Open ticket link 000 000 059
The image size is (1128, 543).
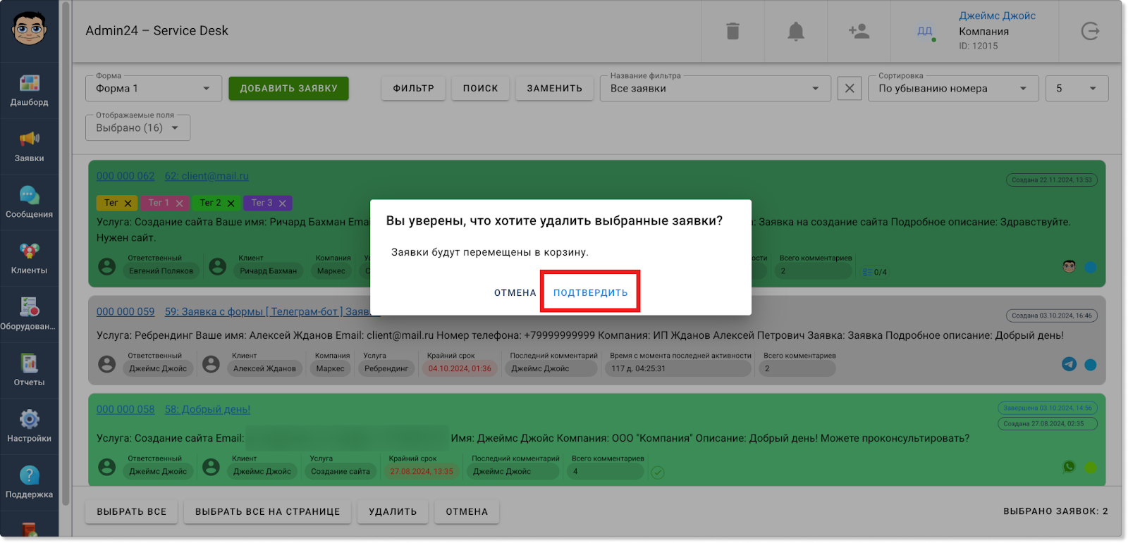click(125, 311)
